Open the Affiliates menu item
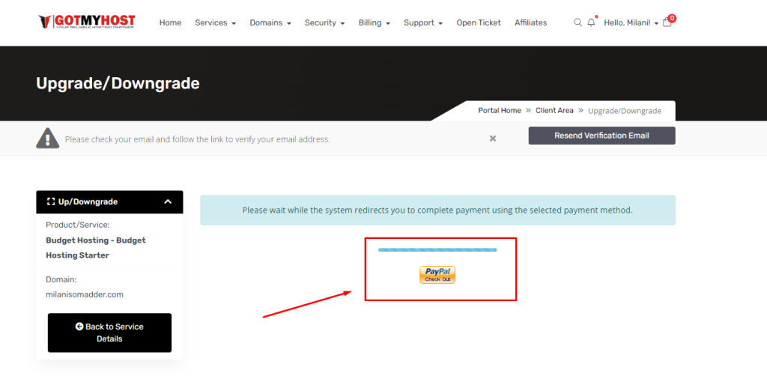 (530, 22)
